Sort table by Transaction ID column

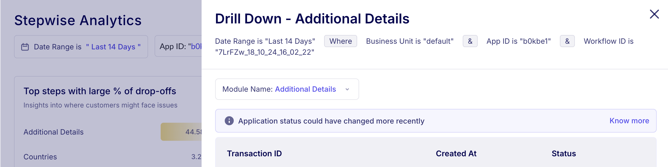(254, 153)
